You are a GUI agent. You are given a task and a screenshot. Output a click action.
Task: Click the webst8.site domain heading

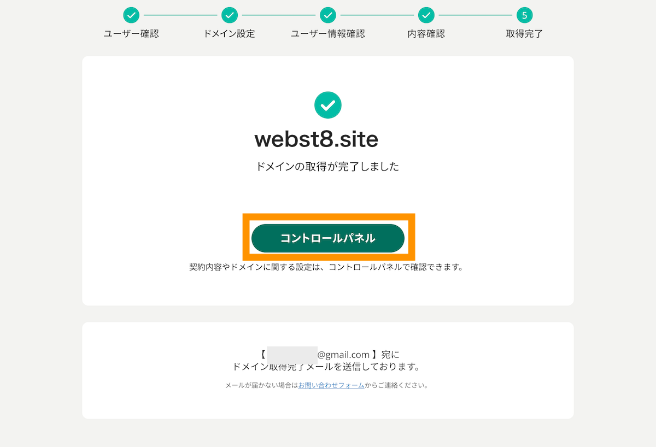[317, 140]
